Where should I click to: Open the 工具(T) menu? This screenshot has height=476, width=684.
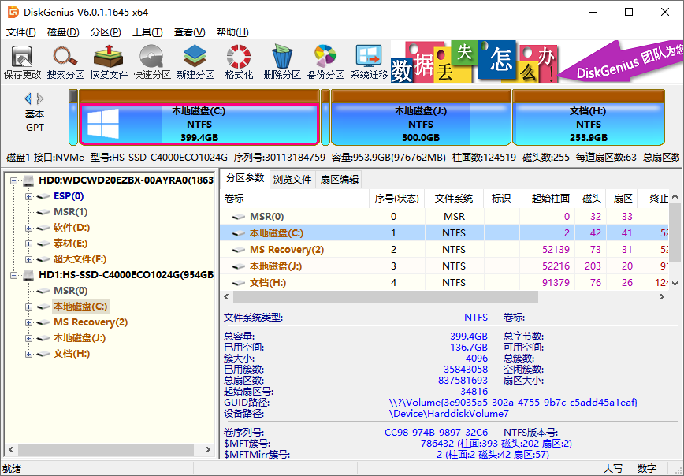pyautogui.click(x=147, y=32)
